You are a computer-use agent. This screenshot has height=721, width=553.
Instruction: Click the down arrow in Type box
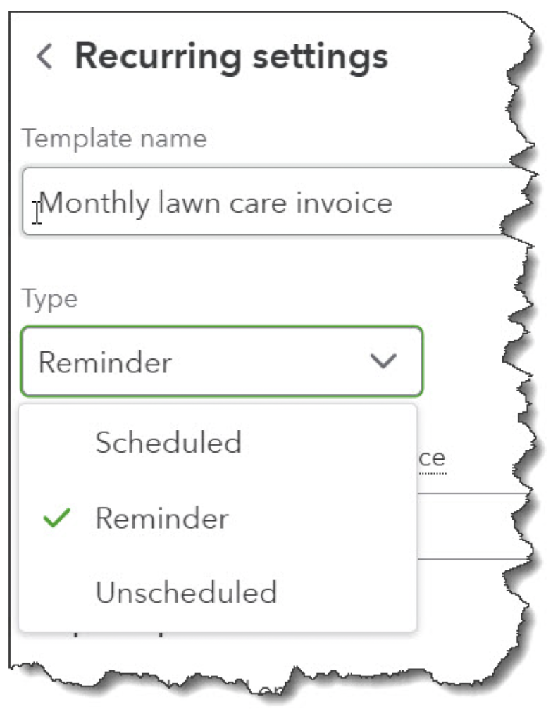point(383,362)
